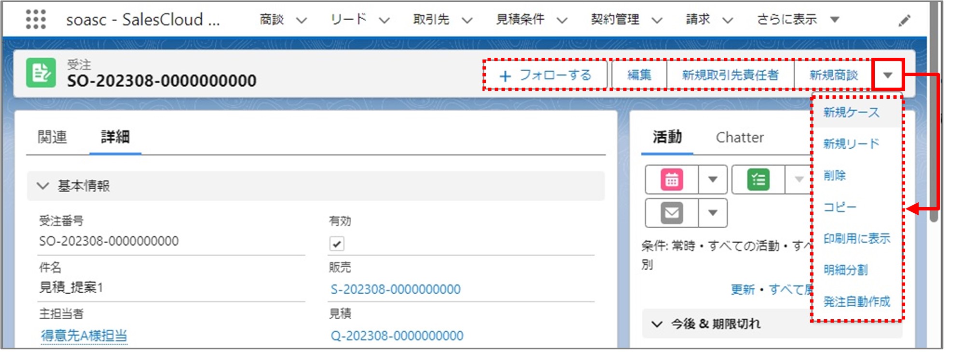Open dropdown beside the calendar event button

713,180
